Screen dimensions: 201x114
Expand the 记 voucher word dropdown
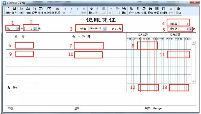pos(18,29)
